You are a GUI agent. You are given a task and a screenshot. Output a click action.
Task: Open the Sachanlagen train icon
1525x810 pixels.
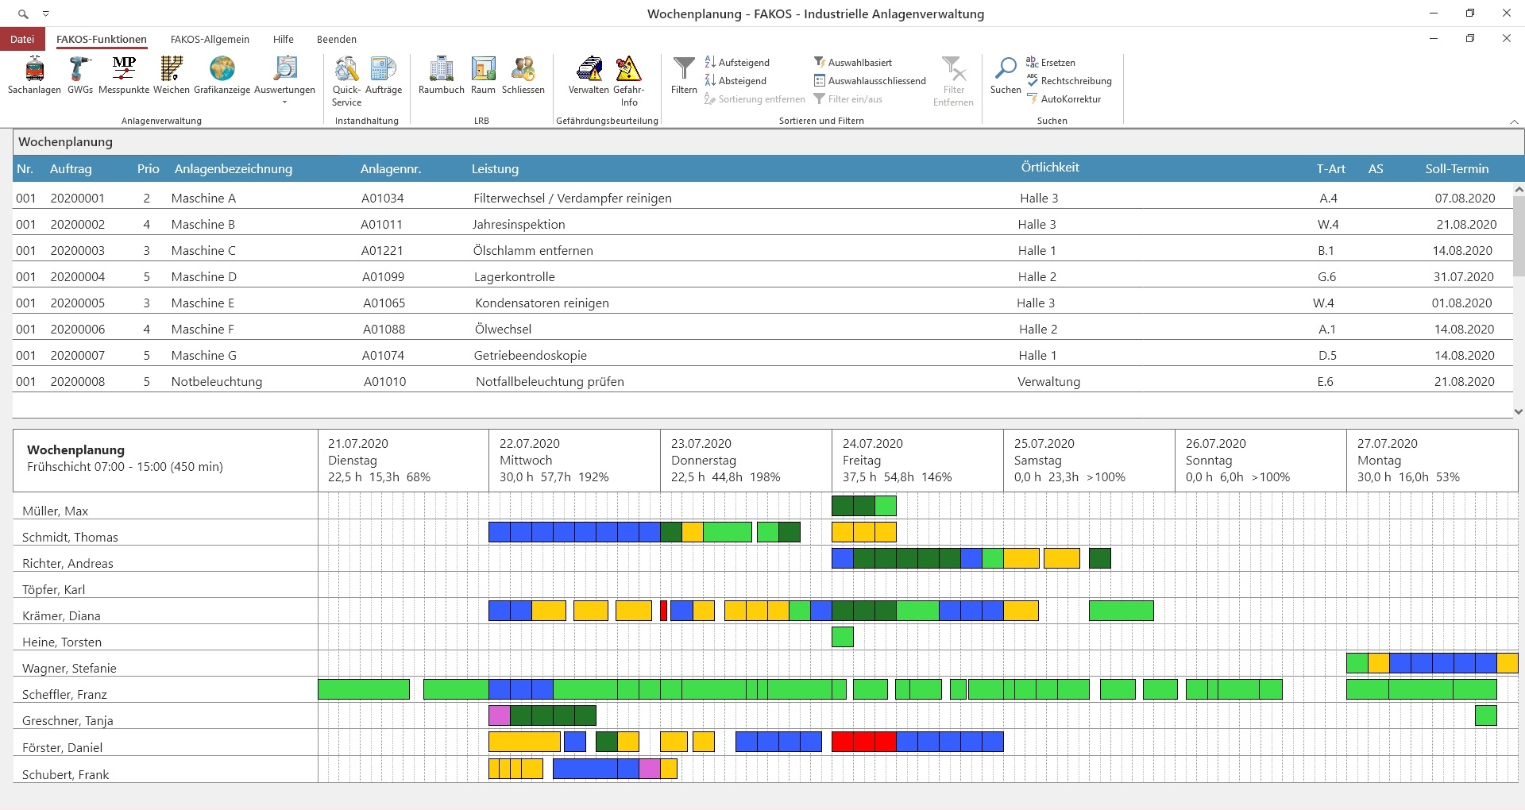pos(34,70)
